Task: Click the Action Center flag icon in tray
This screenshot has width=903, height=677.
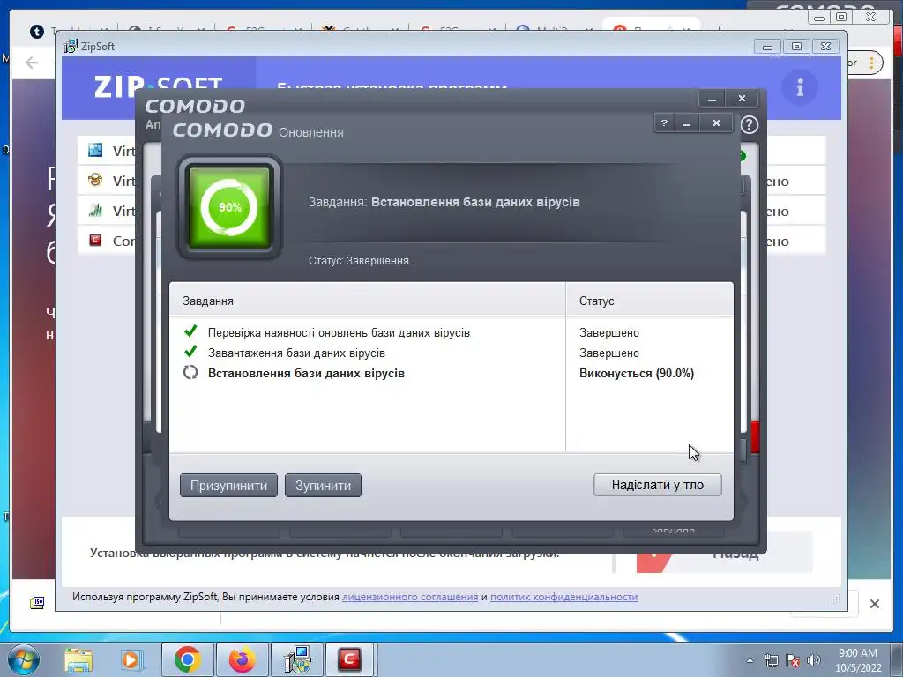Action: [x=793, y=660]
